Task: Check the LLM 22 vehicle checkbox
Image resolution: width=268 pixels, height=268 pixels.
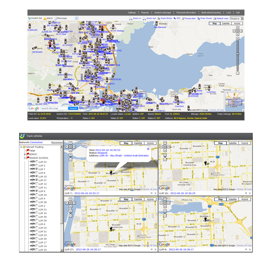Action: 37,162
